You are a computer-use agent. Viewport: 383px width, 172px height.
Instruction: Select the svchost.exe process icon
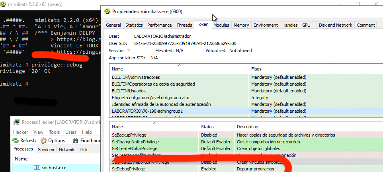click(x=37, y=168)
